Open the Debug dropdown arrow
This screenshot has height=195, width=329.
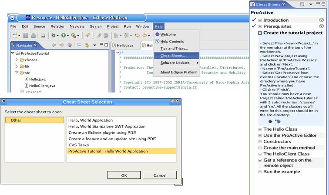57,36
